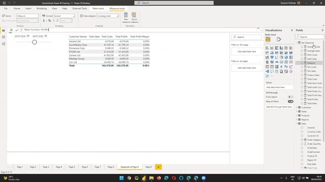325x182 pixels.
Task: Go to Page 1 tab
Action: pos(20,167)
